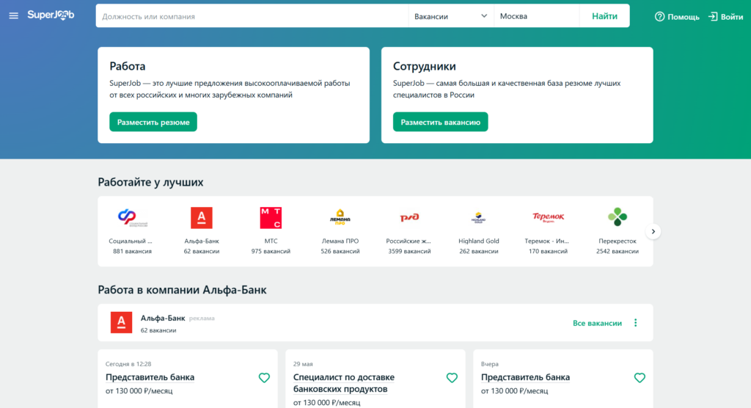Click Альфа-Банк company name in ad header
Viewport: 751px width, 408px height.
(163, 318)
